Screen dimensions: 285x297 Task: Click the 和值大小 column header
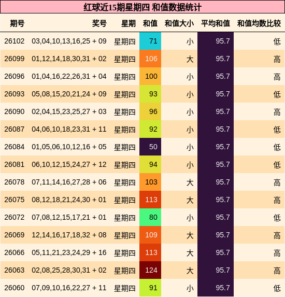(x=179, y=23)
